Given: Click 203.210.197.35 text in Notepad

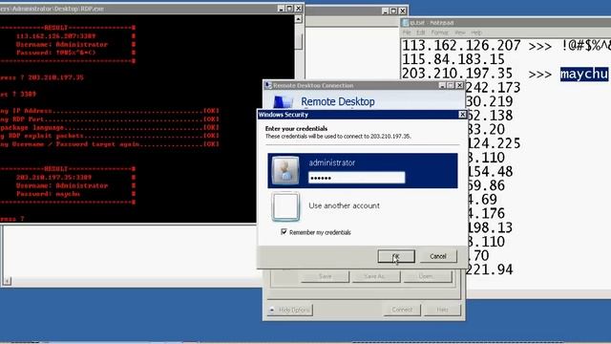Looking at the screenshot, I should tap(456, 74).
